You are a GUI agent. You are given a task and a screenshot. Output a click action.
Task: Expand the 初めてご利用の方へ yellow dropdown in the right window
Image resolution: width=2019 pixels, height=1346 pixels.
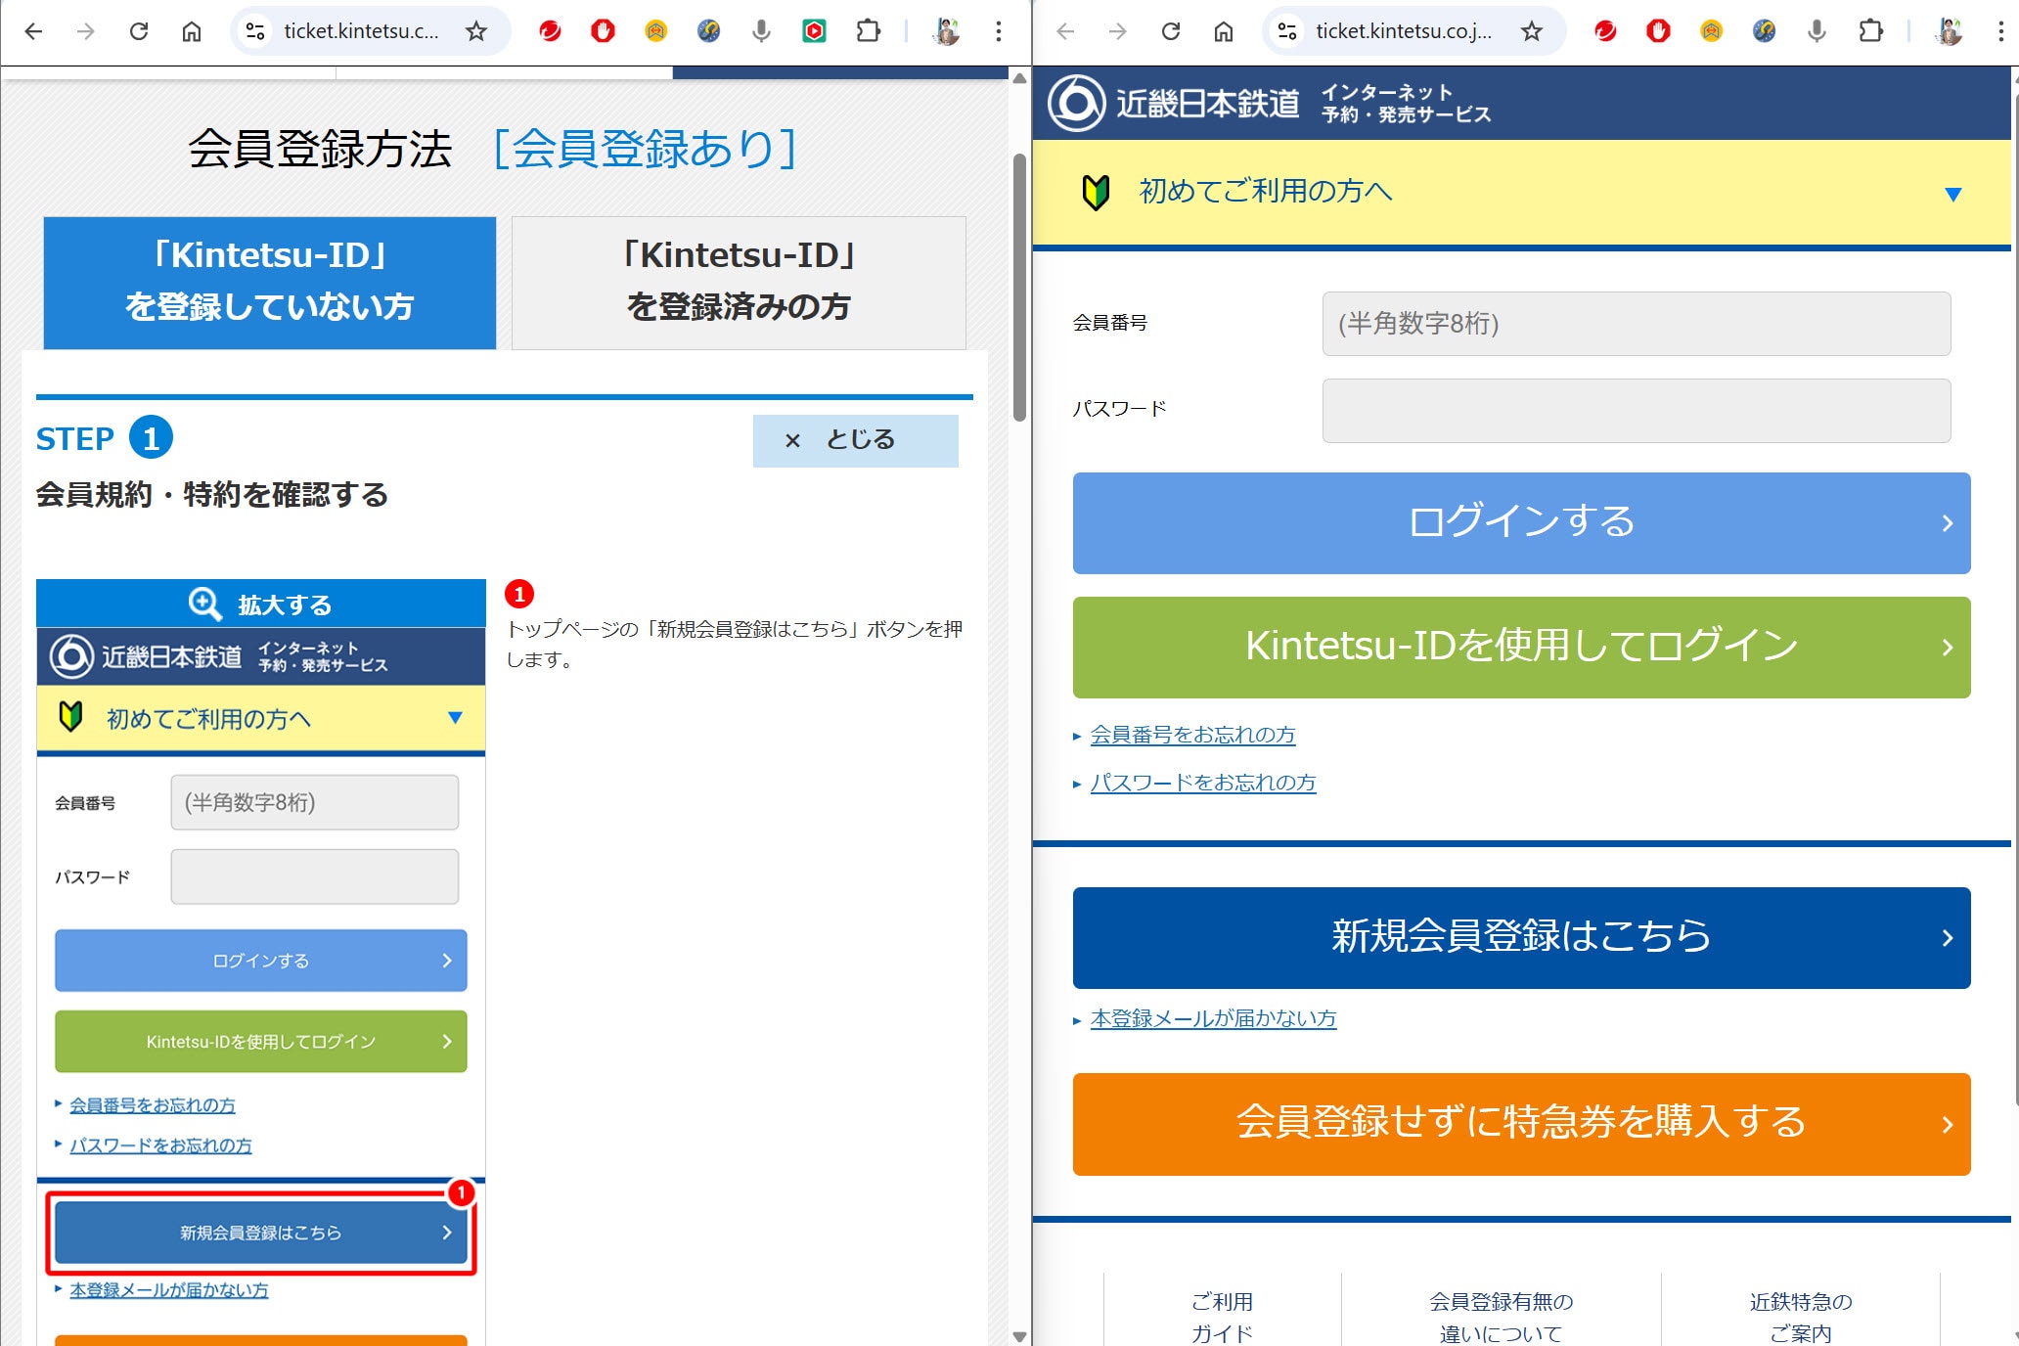click(x=1952, y=194)
